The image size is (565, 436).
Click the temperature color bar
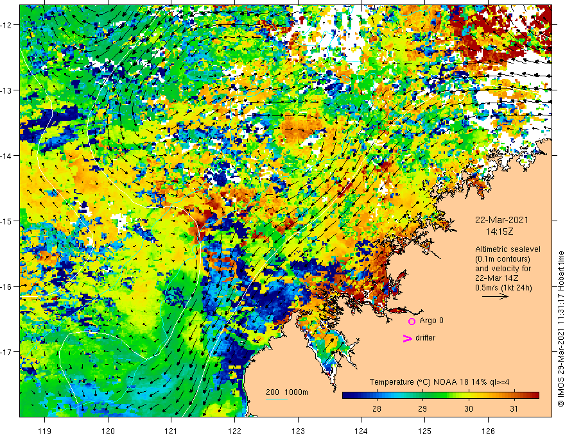440,396
